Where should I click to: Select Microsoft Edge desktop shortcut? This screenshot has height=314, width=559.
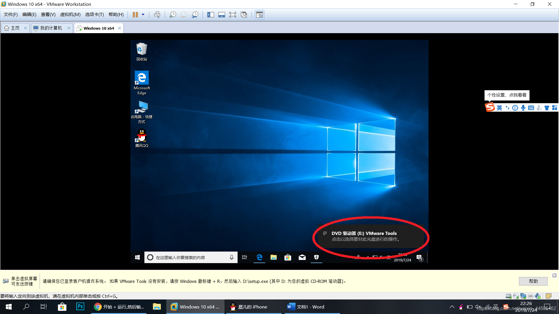click(x=142, y=83)
